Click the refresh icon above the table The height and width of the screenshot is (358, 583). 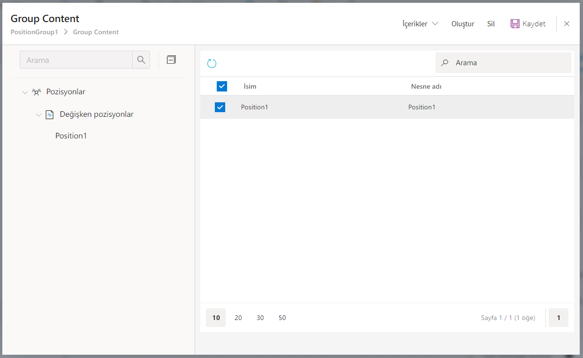coord(212,64)
